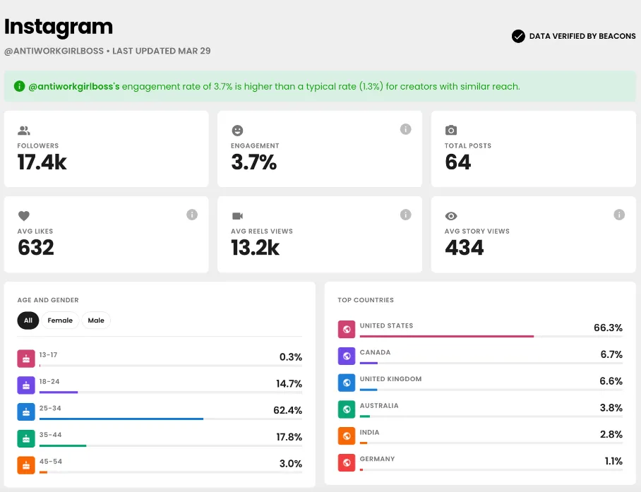Click the Avg Likes heart icon
The height and width of the screenshot is (492, 641).
(24, 216)
